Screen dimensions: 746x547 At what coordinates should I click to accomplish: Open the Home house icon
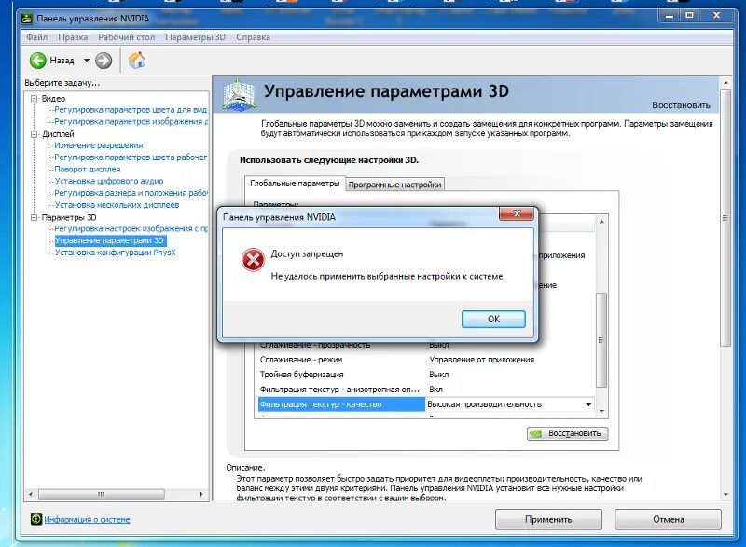click(136, 60)
